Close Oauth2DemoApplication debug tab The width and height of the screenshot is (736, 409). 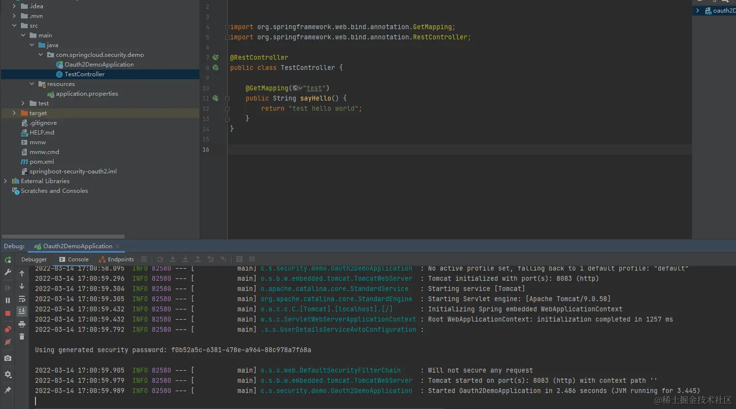(118, 246)
